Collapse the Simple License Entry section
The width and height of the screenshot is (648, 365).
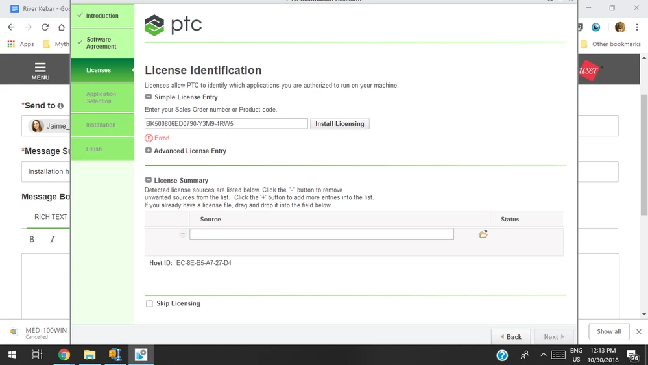tap(149, 97)
